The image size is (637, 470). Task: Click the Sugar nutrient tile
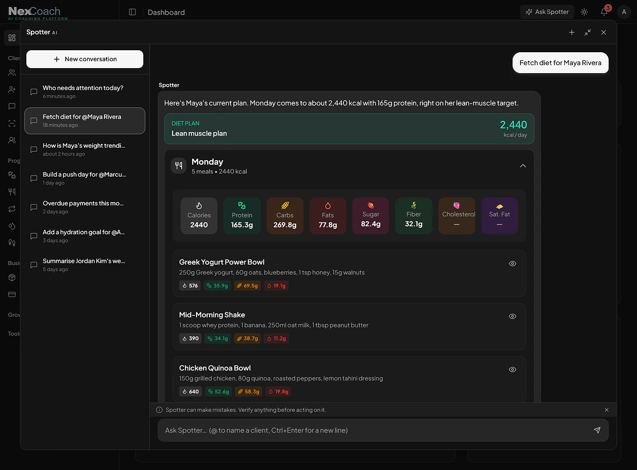pos(371,216)
